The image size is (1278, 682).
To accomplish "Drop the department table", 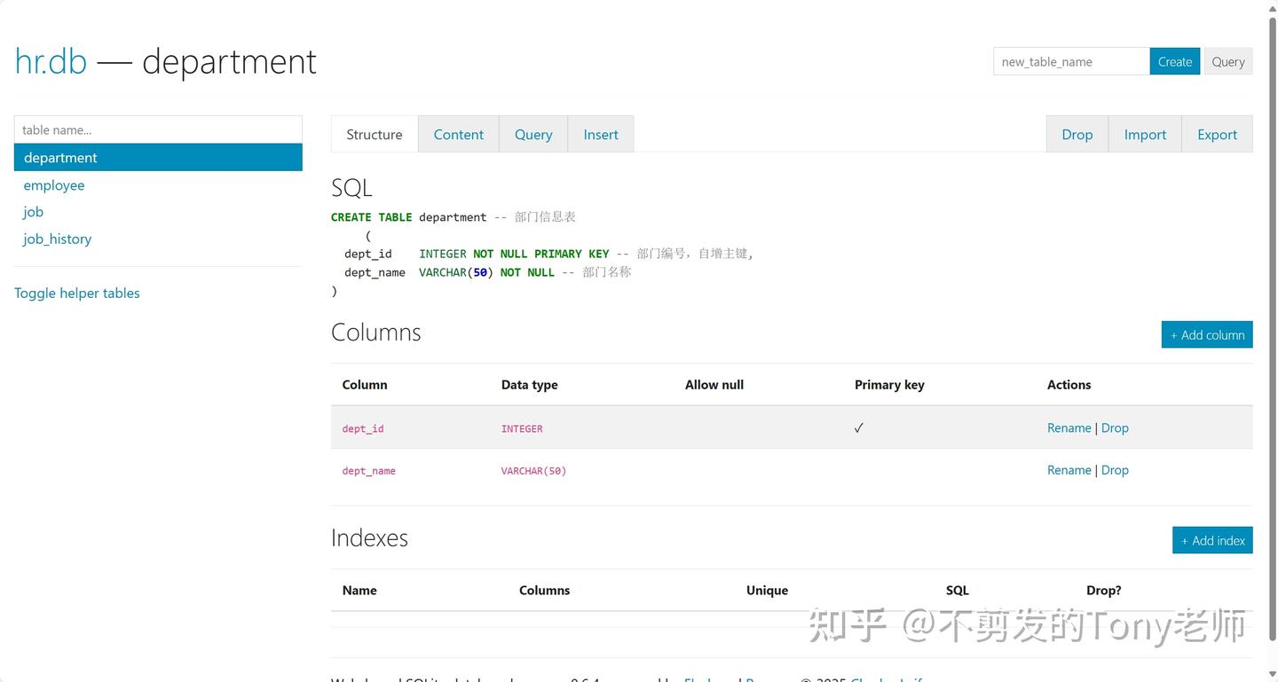I will (x=1077, y=134).
